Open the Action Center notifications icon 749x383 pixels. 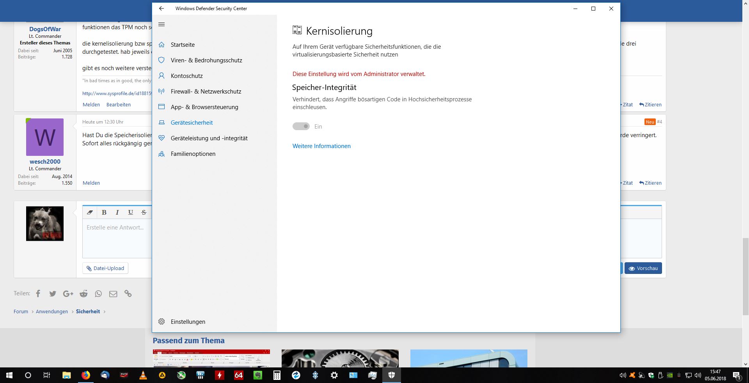(737, 375)
